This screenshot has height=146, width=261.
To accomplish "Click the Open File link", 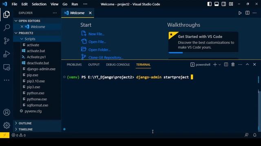I will (x=97, y=42).
